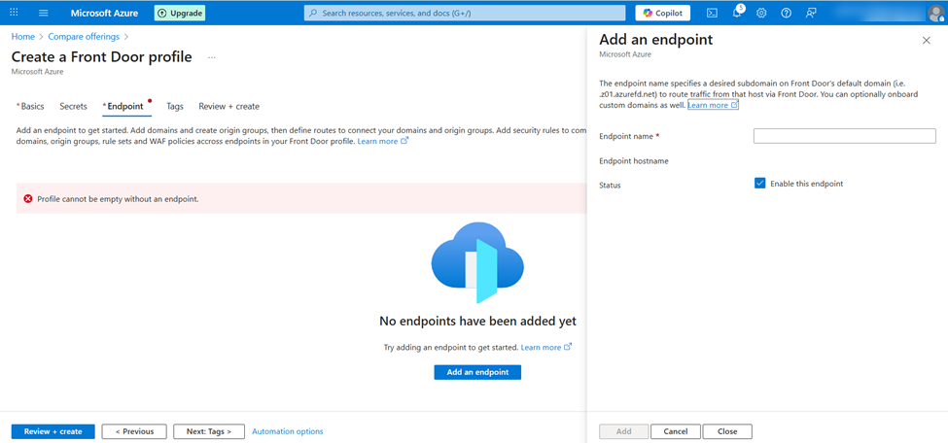This screenshot has height=443, width=948.
Task: Click the Next: Tags button
Action: [209, 431]
